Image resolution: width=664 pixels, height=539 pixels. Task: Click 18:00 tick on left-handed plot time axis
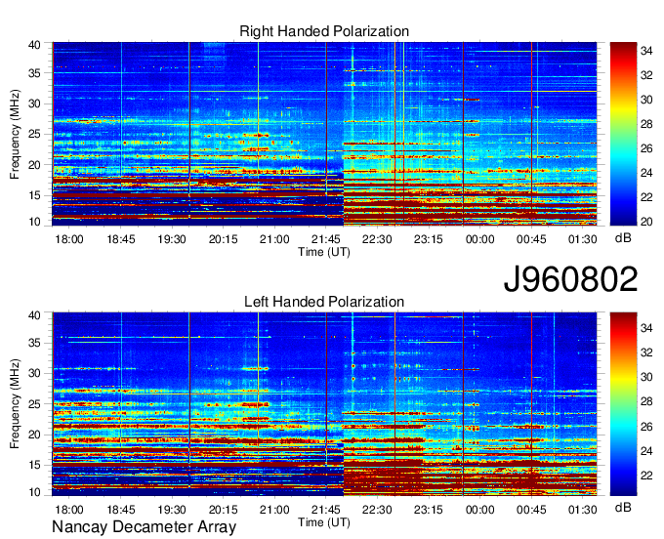pos(69,510)
